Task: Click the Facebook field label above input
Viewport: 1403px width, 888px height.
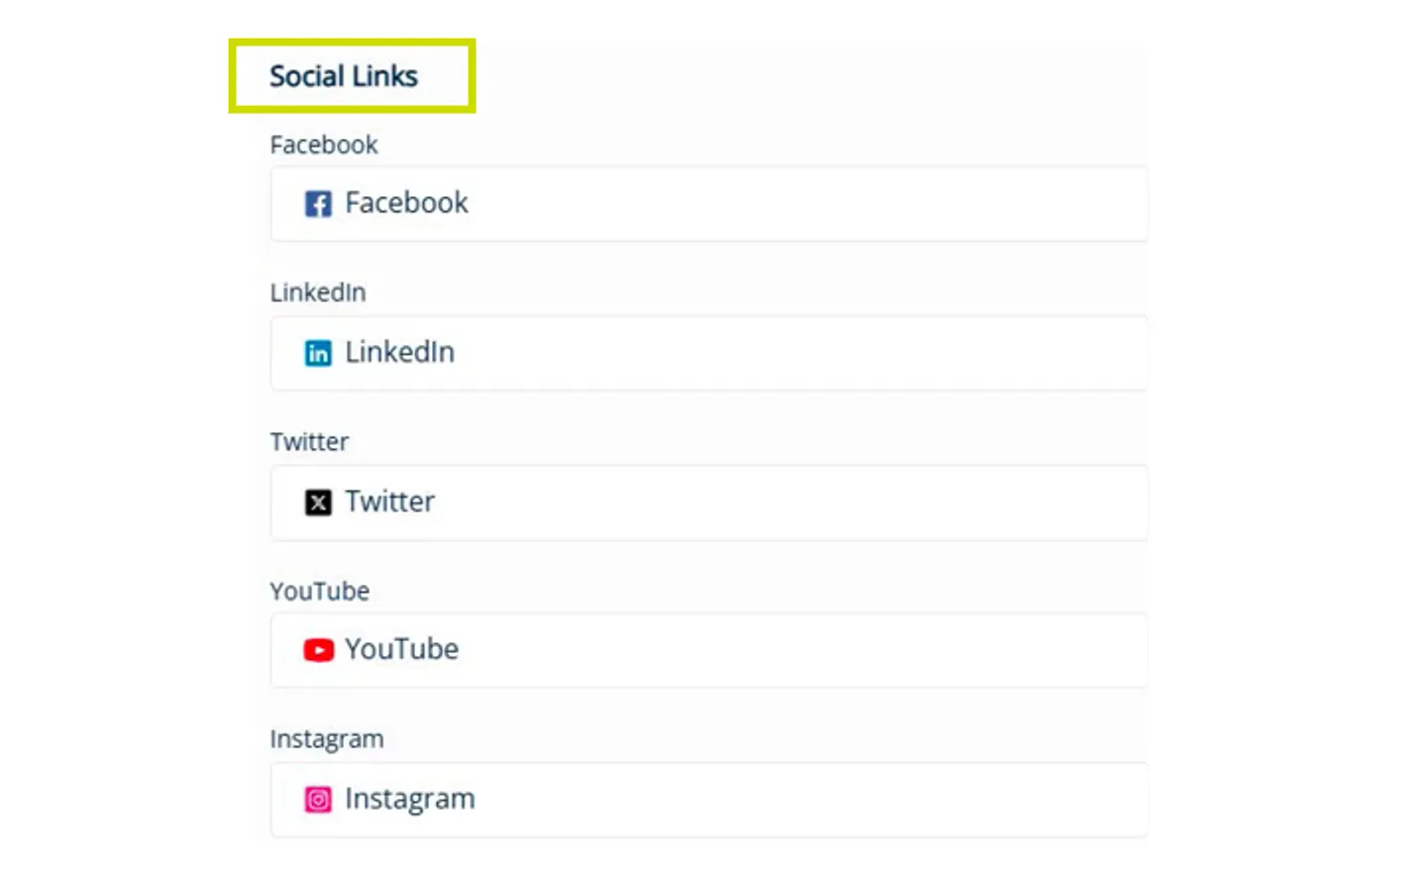Action: point(324,145)
